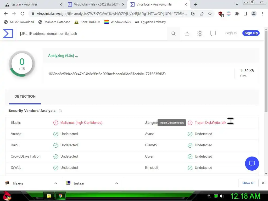
Task: Click the ClamAV undetected checkmark icon
Action: tap(190, 145)
